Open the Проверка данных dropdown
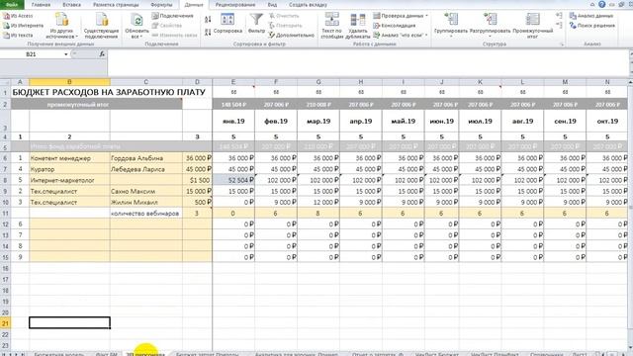633x356 pixels. coord(401,16)
